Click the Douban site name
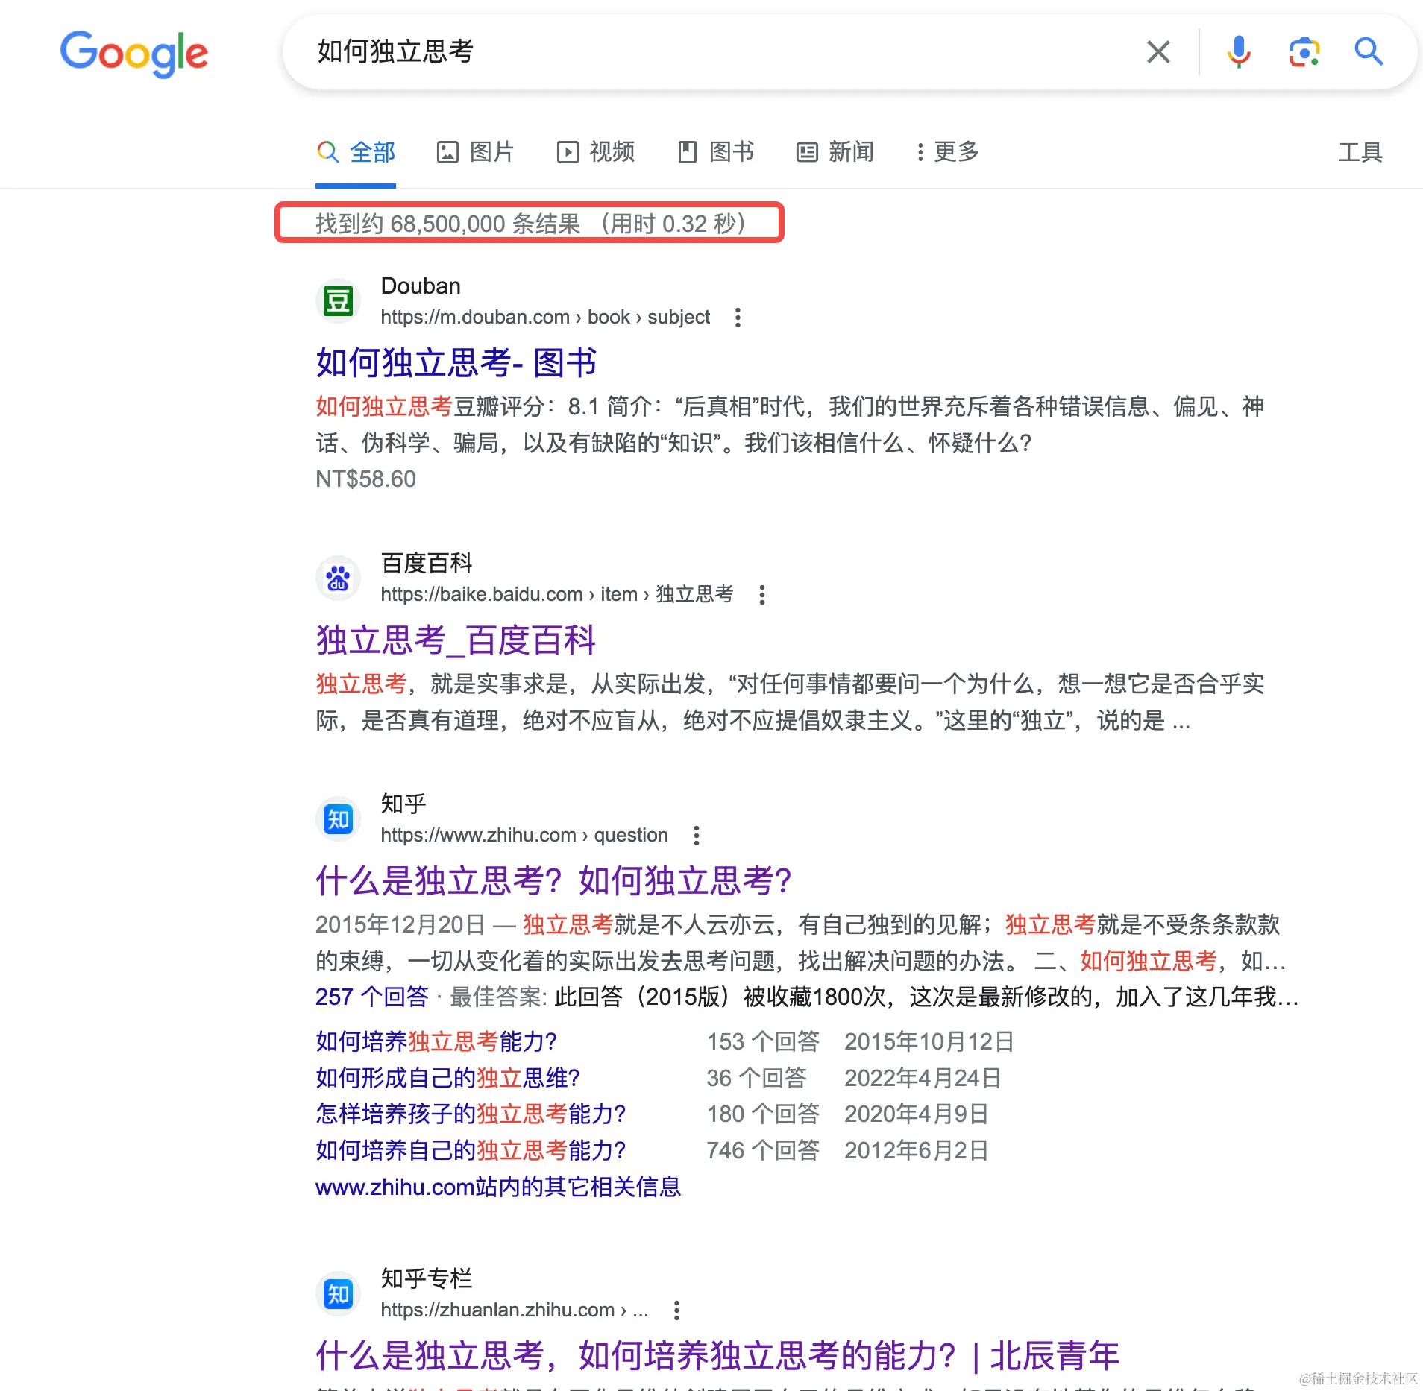Viewport: 1423px width, 1391px height. click(x=421, y=286)
